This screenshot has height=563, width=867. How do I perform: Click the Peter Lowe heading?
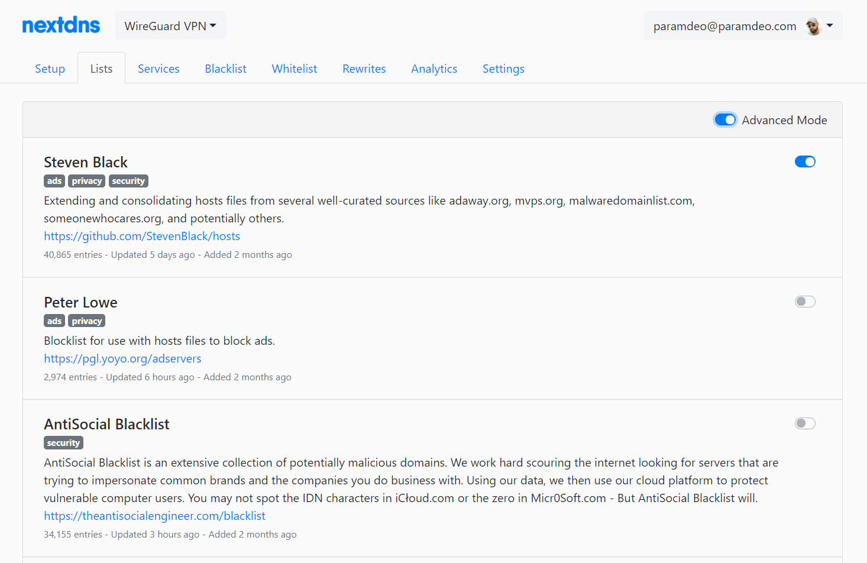point(80,302)
